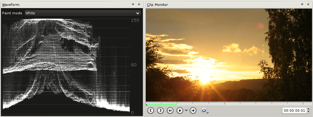Close the Clip Monitor panel
This screenshot has height=117, width=313.
point(308,4)
